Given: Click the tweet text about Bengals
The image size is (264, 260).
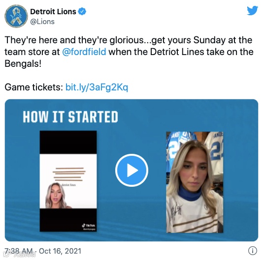Looking at the screenshot, I should pyautogui.click(x=129, y=52).
